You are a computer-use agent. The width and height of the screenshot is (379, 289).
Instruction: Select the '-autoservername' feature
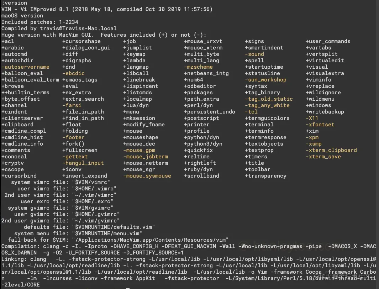(25, 67)
